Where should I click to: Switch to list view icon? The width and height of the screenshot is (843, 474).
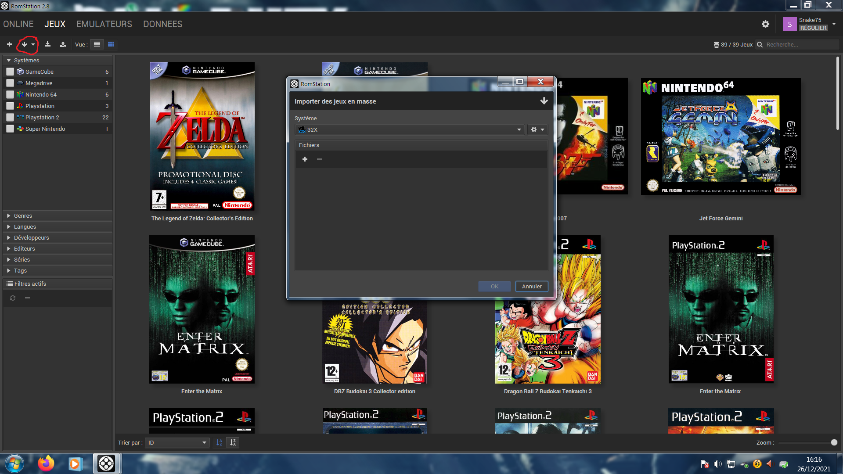(x=97, y=44)
